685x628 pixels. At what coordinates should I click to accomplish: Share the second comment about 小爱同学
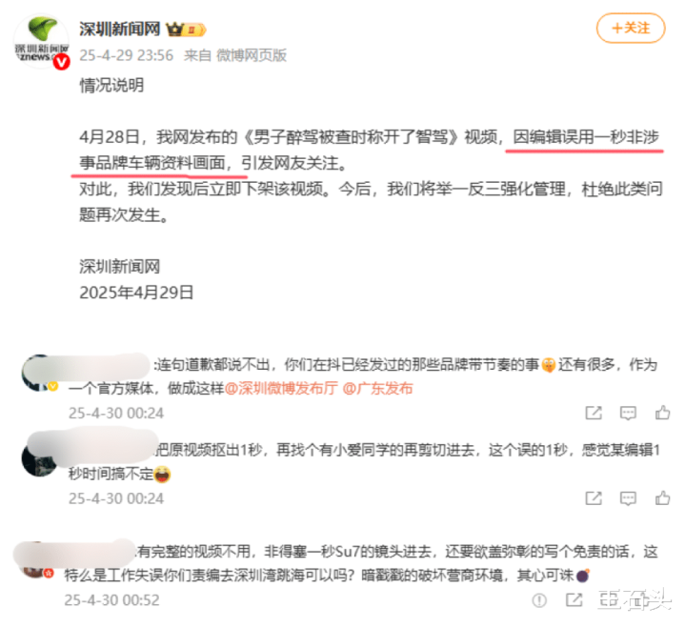click(594, 497)
